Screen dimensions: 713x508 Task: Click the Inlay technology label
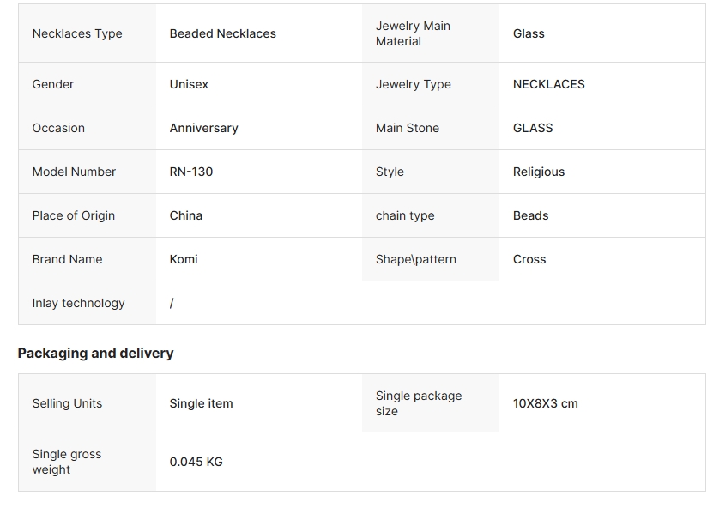pos(78,303)
